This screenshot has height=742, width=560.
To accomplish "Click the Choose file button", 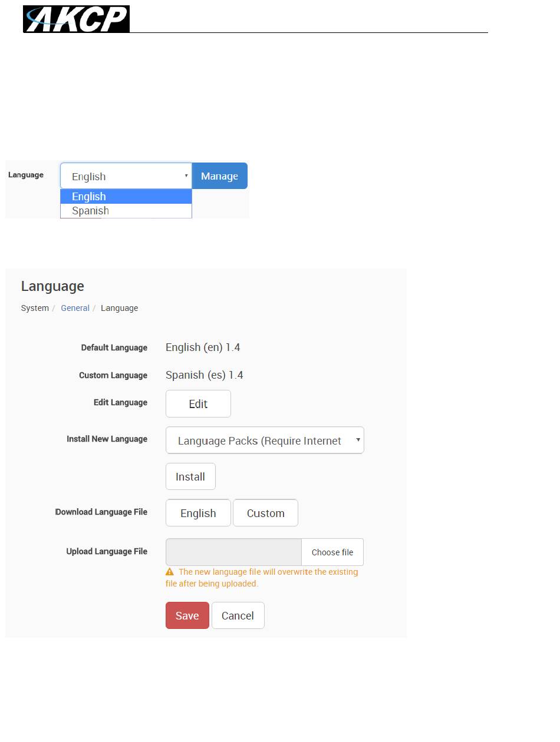I will click(332, 552).
